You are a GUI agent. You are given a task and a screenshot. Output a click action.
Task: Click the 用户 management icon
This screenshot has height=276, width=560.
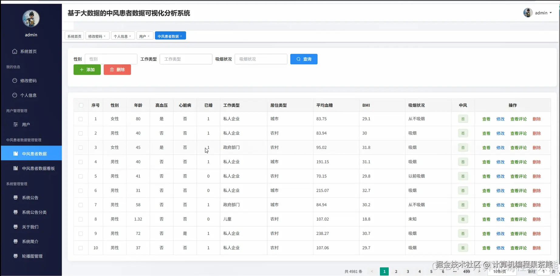(15, 124)
